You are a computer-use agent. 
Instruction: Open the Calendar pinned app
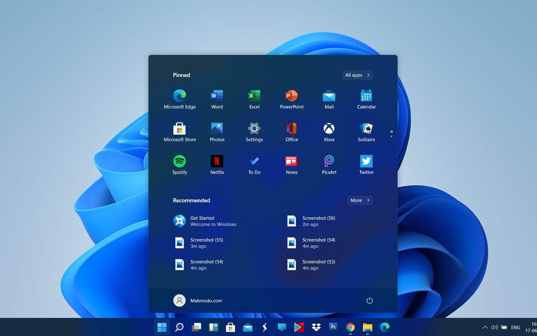pos(366,99)
